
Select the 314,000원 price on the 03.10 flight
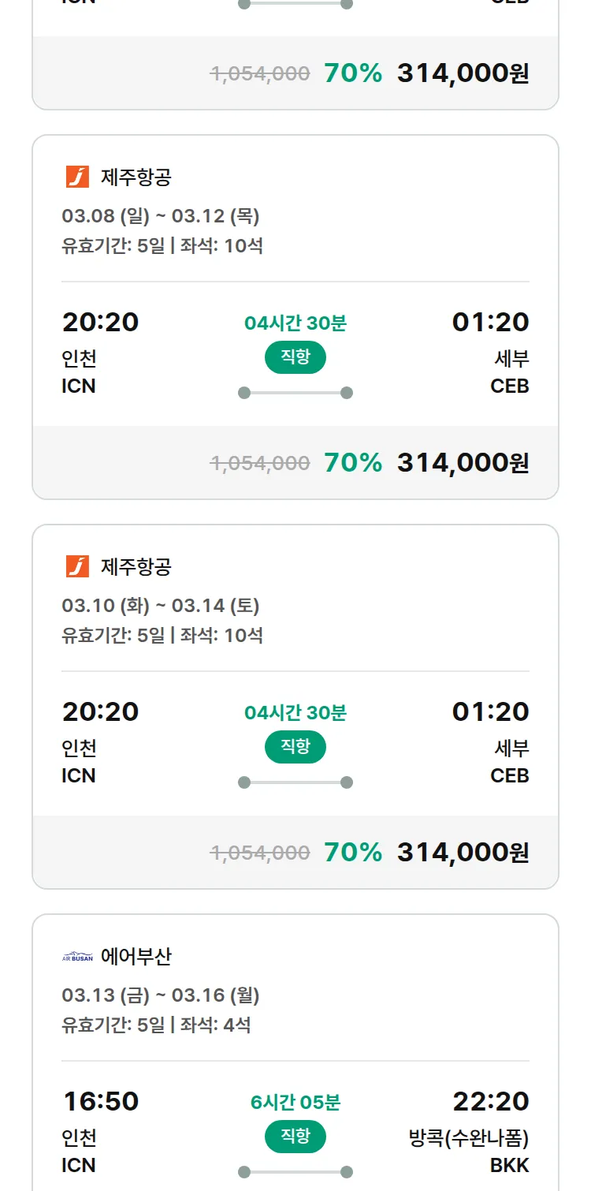(x=463, y=852)
